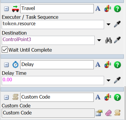Click the binoculars icon next to Destination
Viewport: 126px width, 120px height.
[108, 40]
